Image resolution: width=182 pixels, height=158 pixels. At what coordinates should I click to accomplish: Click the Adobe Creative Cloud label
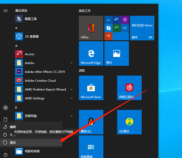pyautogui.click(x=40, y=81)
